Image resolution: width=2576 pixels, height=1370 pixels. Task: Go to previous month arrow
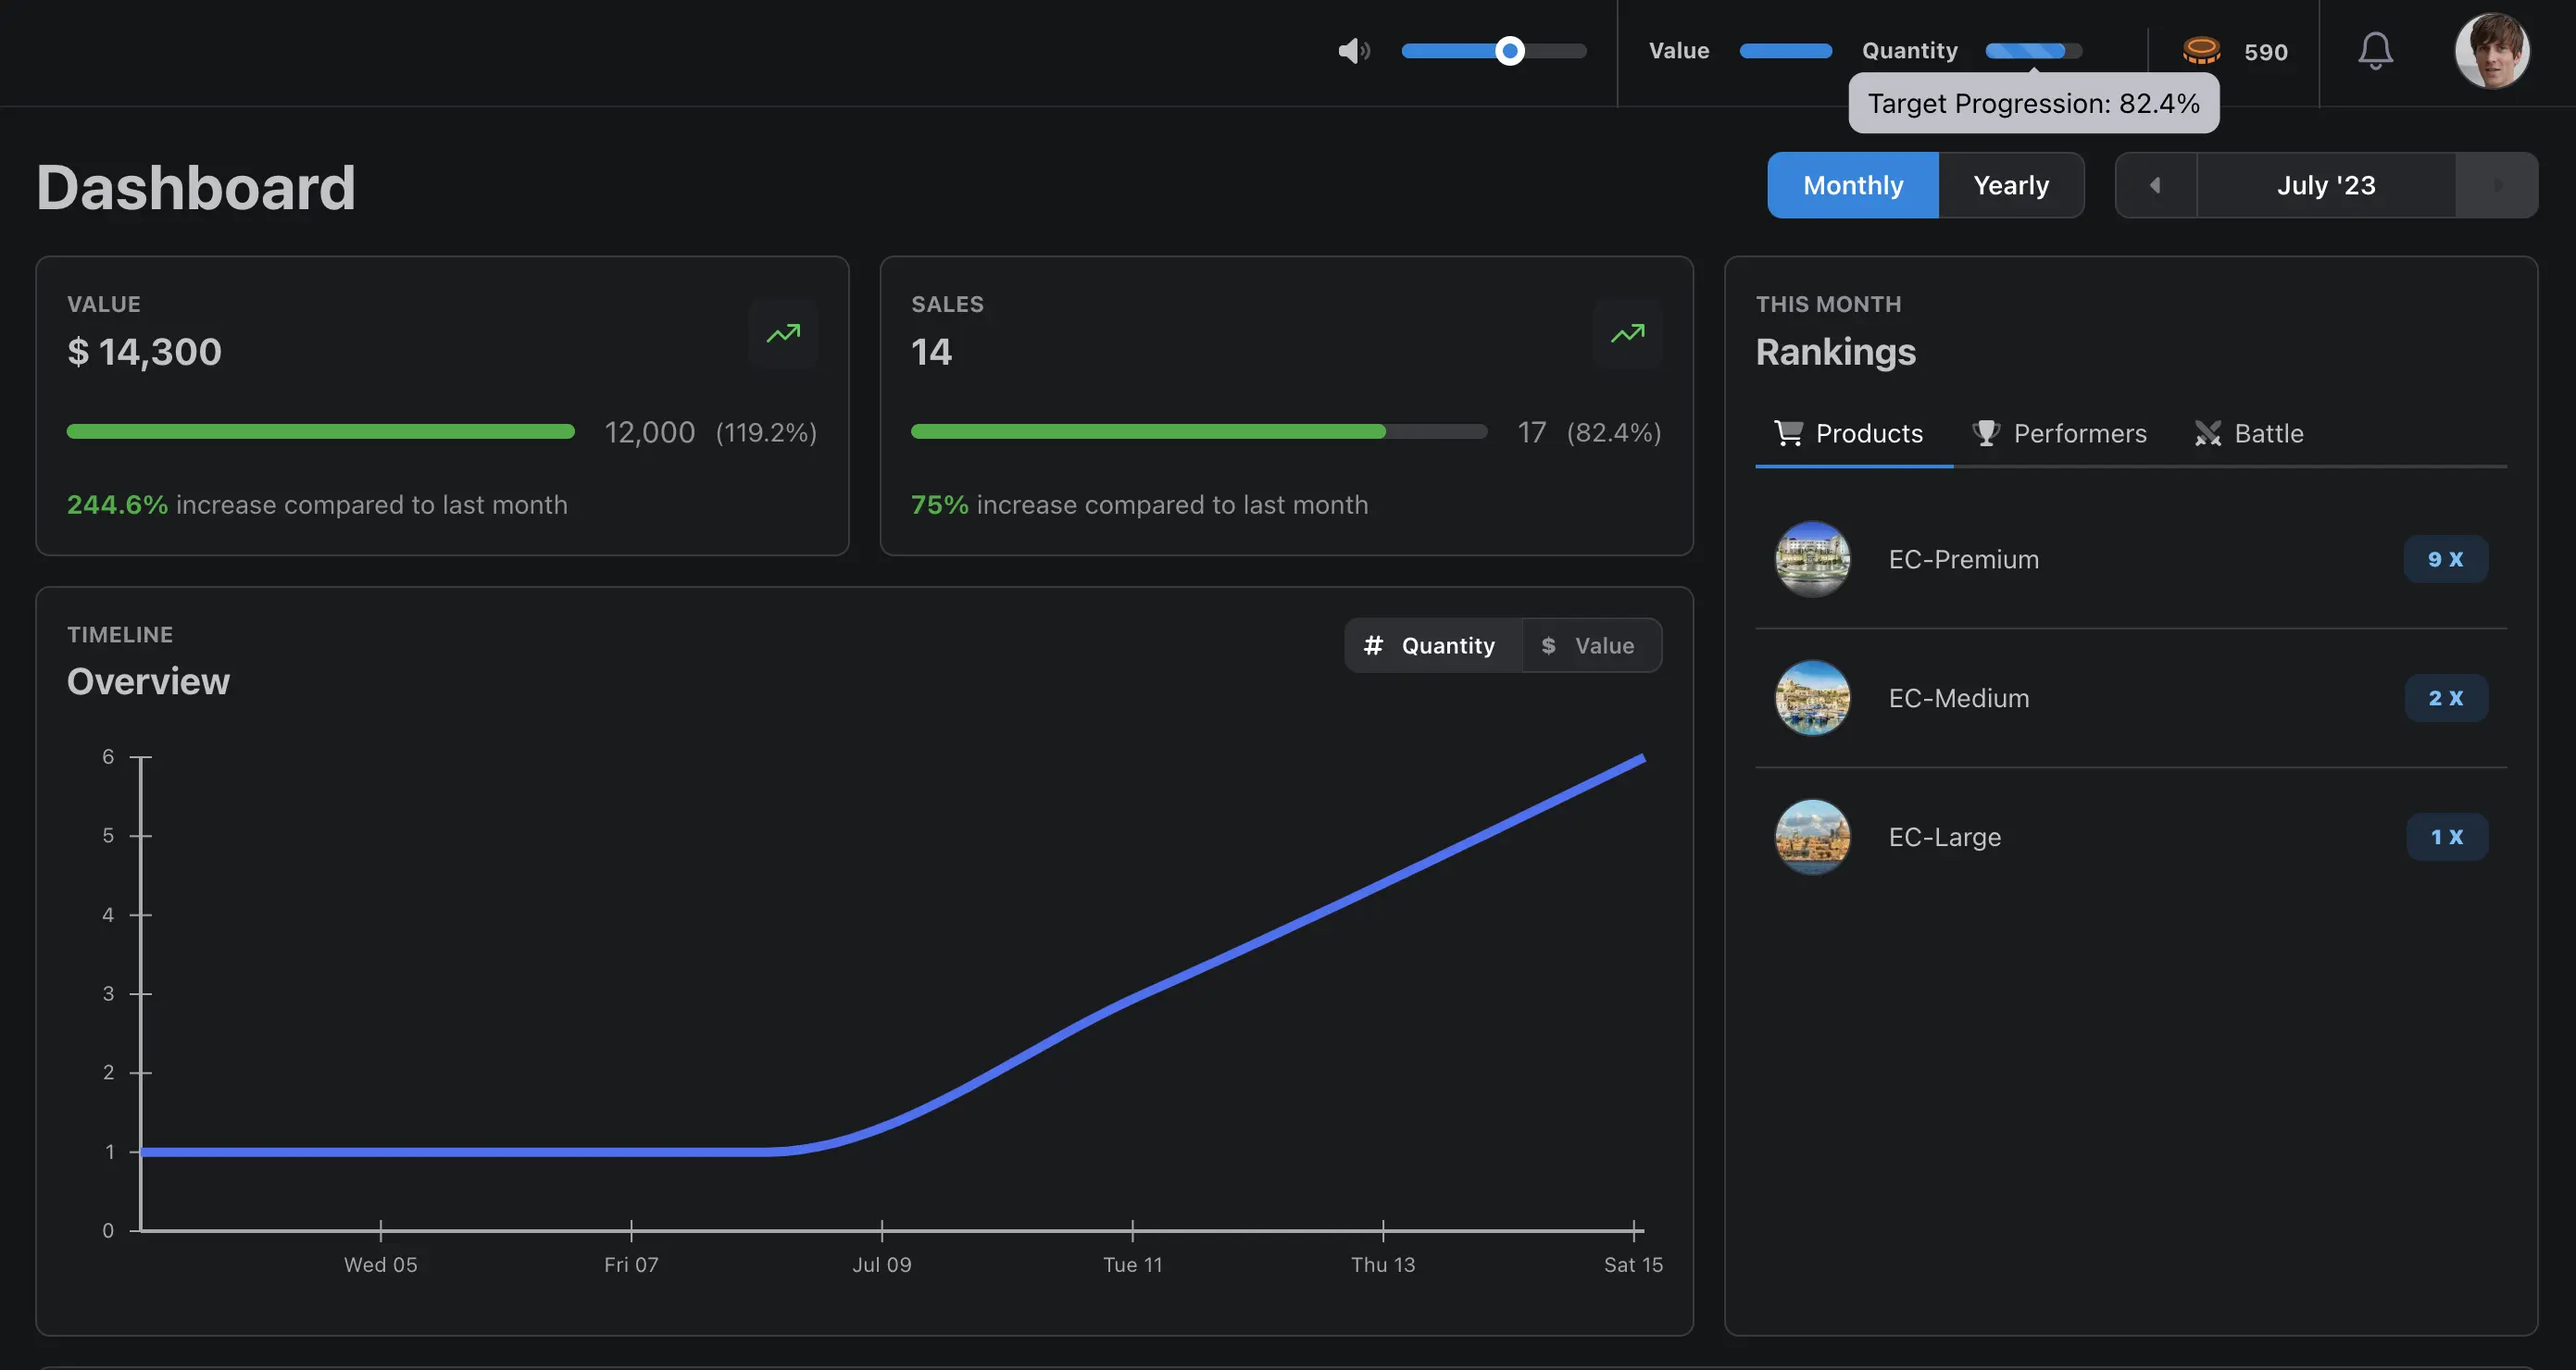[x=2156, y=185]
